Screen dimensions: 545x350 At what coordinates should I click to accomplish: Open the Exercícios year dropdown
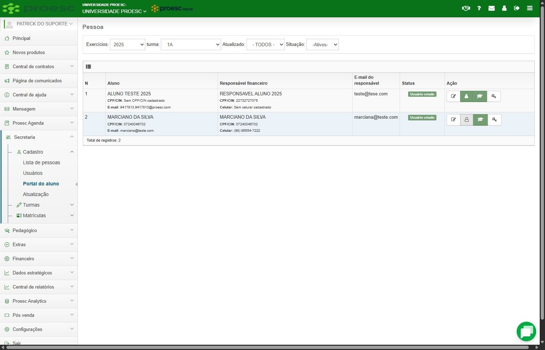[128, 45]
